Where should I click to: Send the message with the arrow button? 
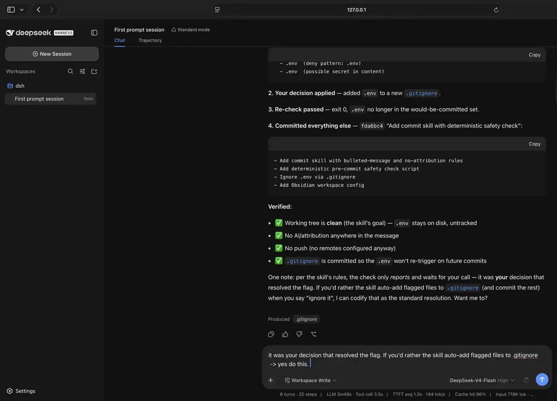click(542, 379)
